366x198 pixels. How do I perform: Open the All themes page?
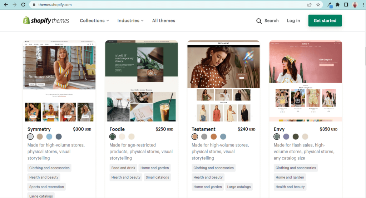(164, 20)
